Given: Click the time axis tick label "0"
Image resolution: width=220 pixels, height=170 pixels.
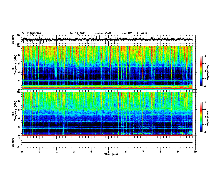Looking at the screenshot, I should click(x=22, y=152).
